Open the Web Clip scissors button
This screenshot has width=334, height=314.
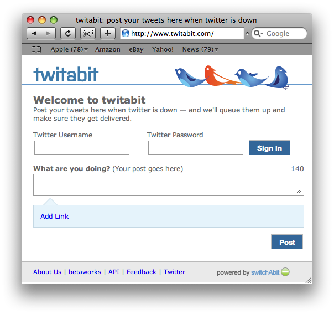(x=88, y=33)
